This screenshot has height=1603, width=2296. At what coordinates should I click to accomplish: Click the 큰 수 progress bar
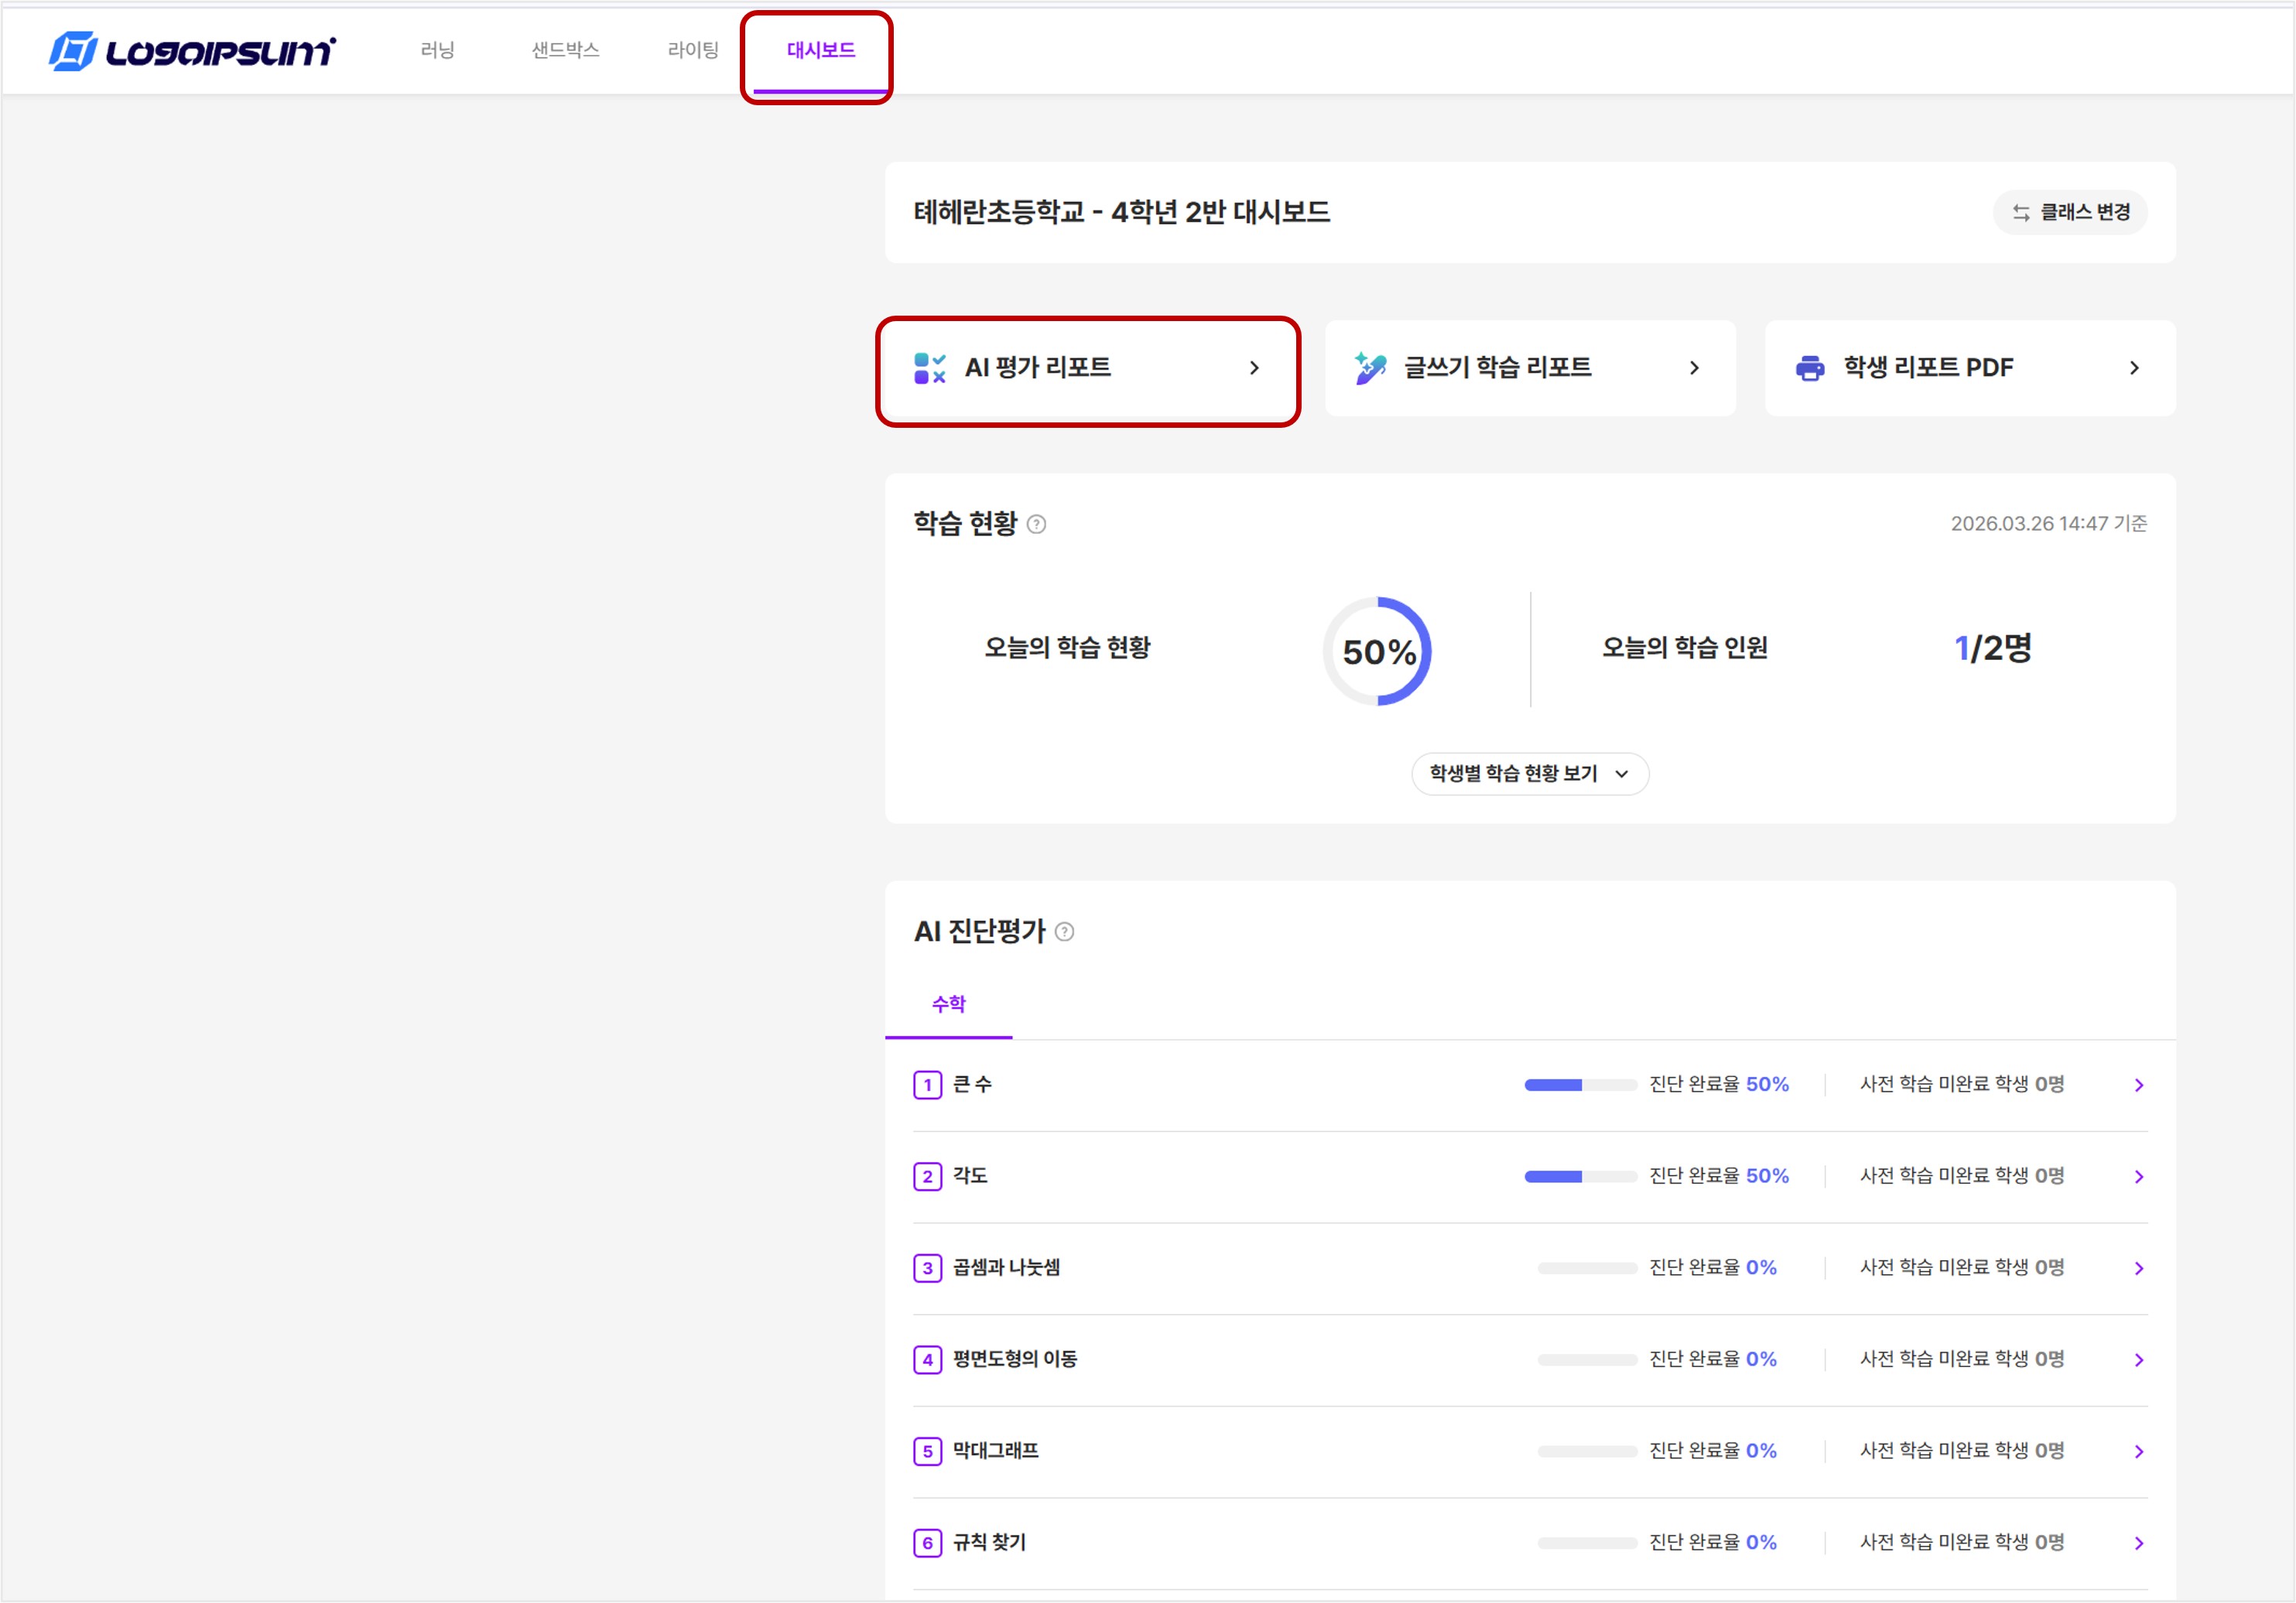(1580, 1085)
